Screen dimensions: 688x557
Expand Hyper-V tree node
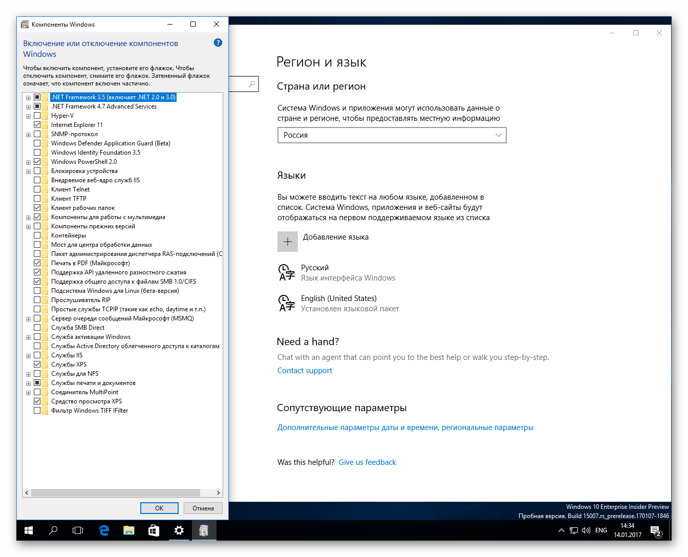point(29,116)
